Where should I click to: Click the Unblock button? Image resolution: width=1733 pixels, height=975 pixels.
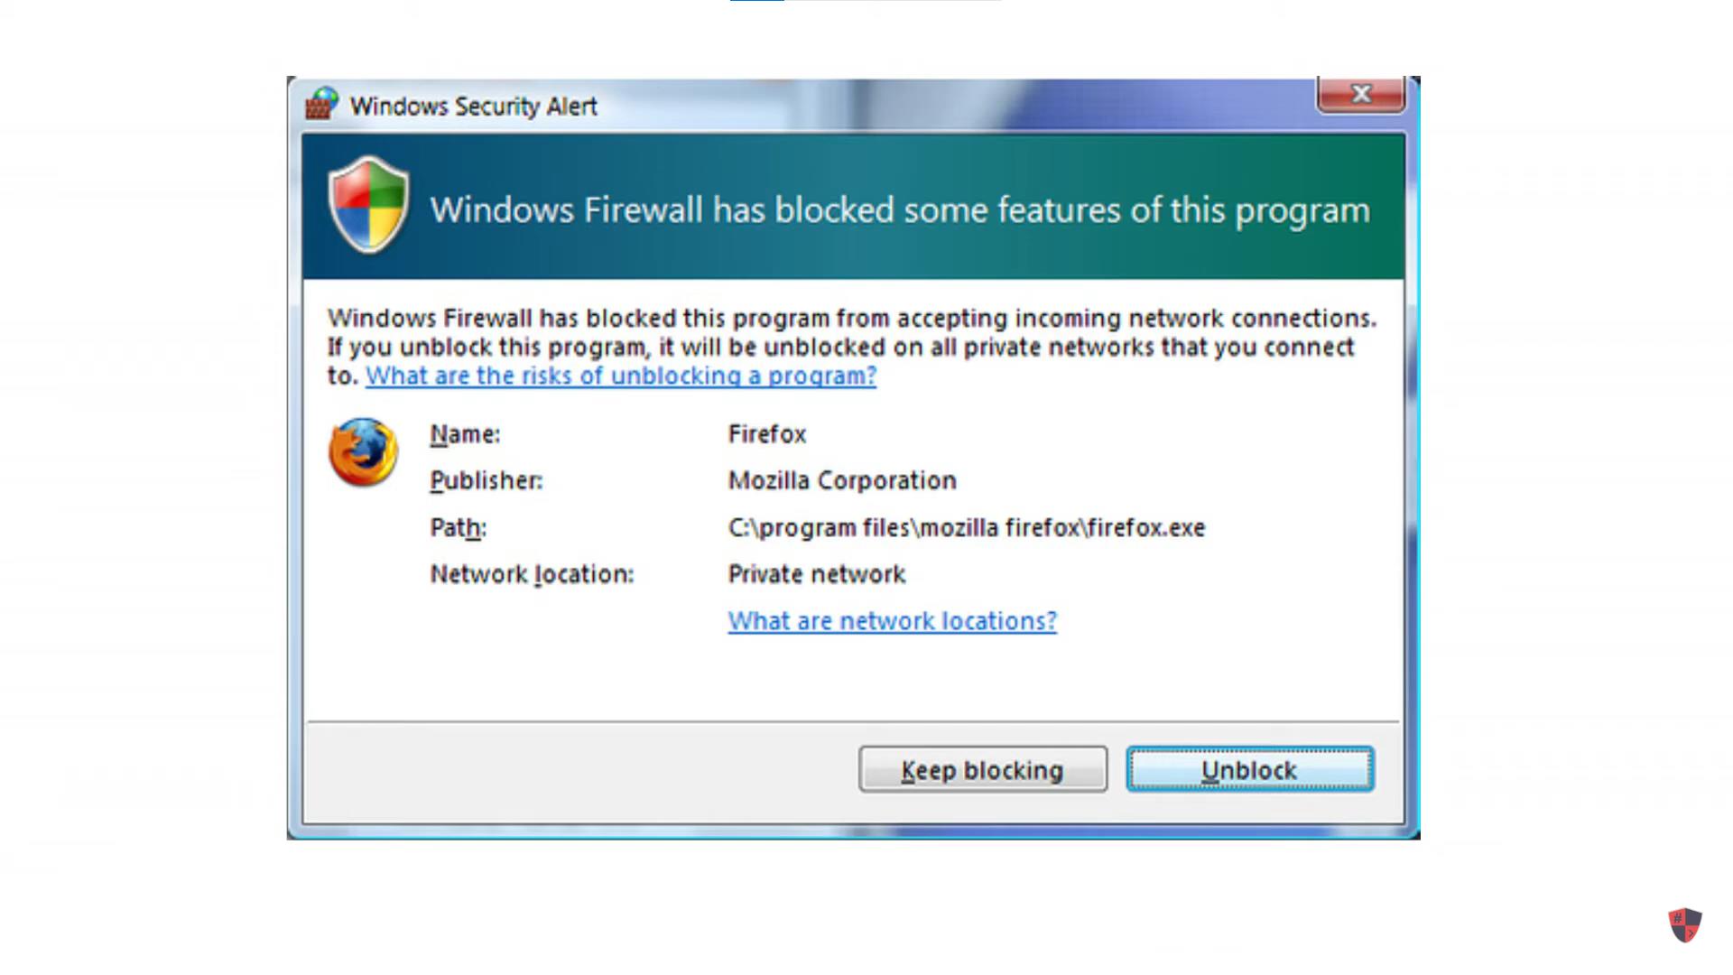tap(1250, 769)
